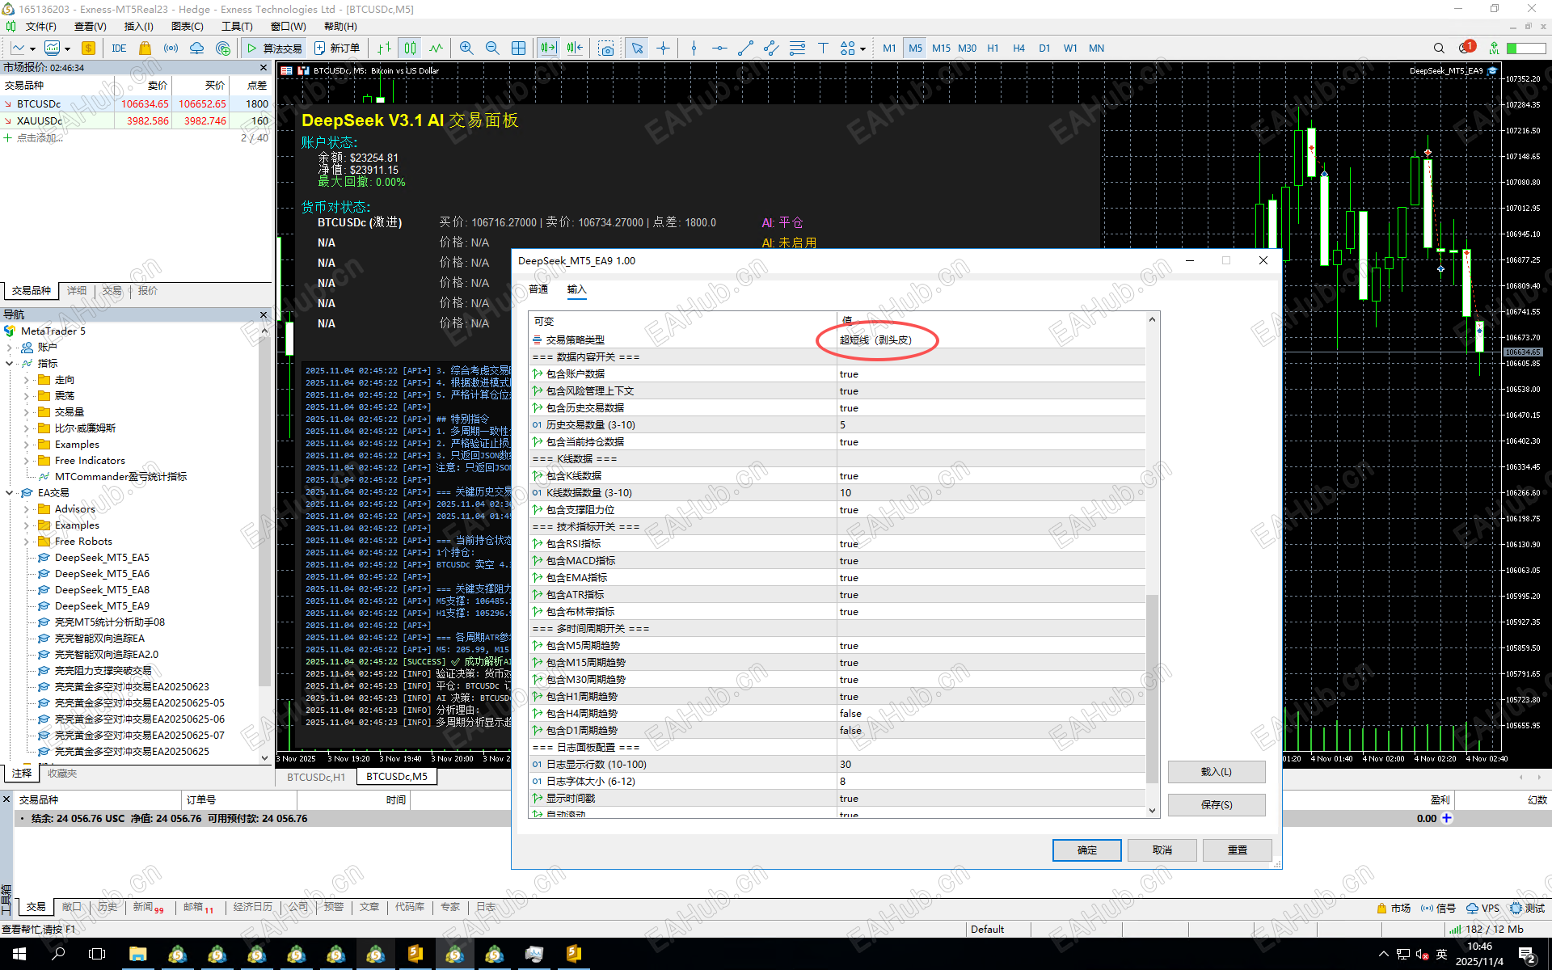Collapse the EA交易 node in Navigator
The height and width of the screenshot is (970, 1552).
[10, 493]
